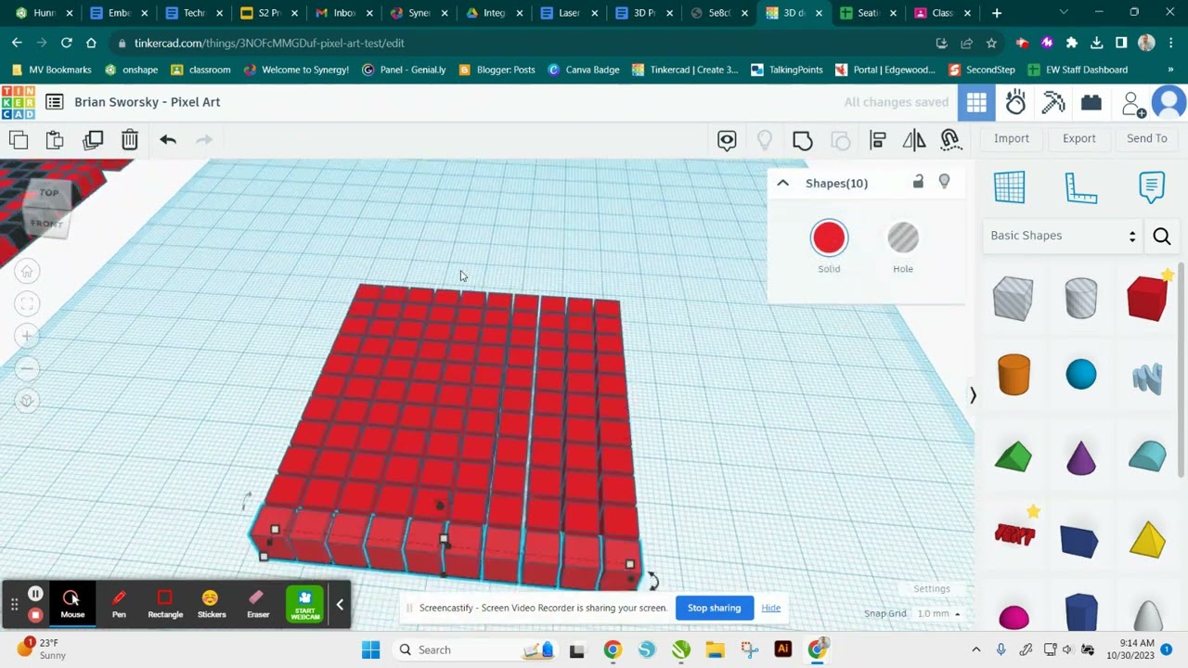This screenshot has height=668, width=1188.
Task: Open the Basic Shapes category dropdown
Action: click(x=1063, y=236)
